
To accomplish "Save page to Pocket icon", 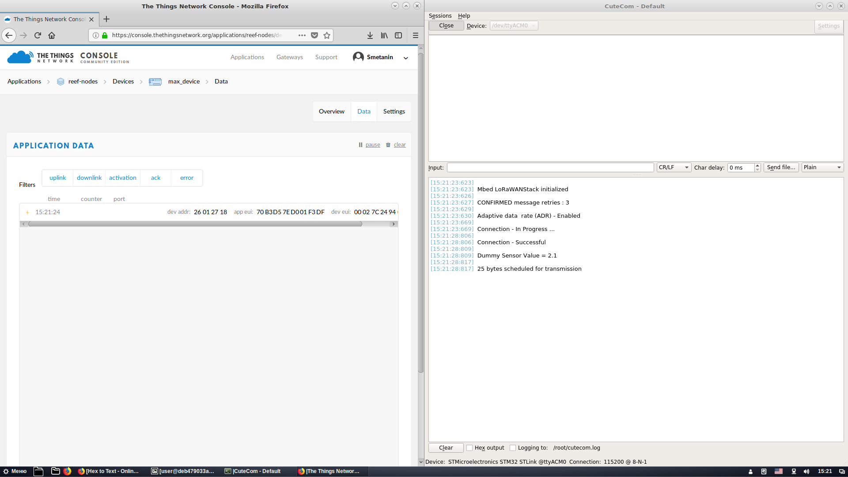I will click(314, 35).
